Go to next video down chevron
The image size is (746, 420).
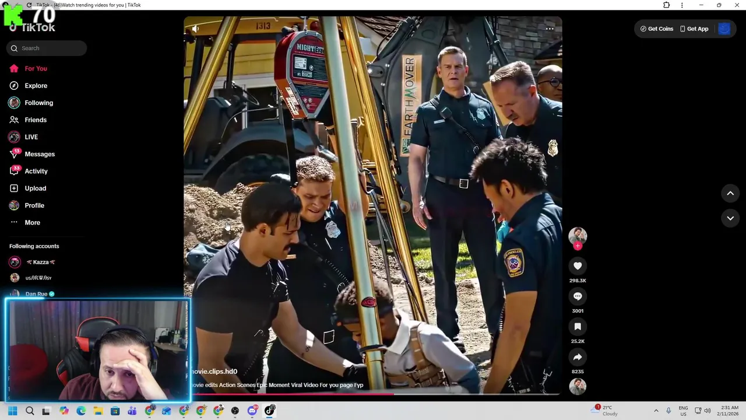click(x=730, y=218)
